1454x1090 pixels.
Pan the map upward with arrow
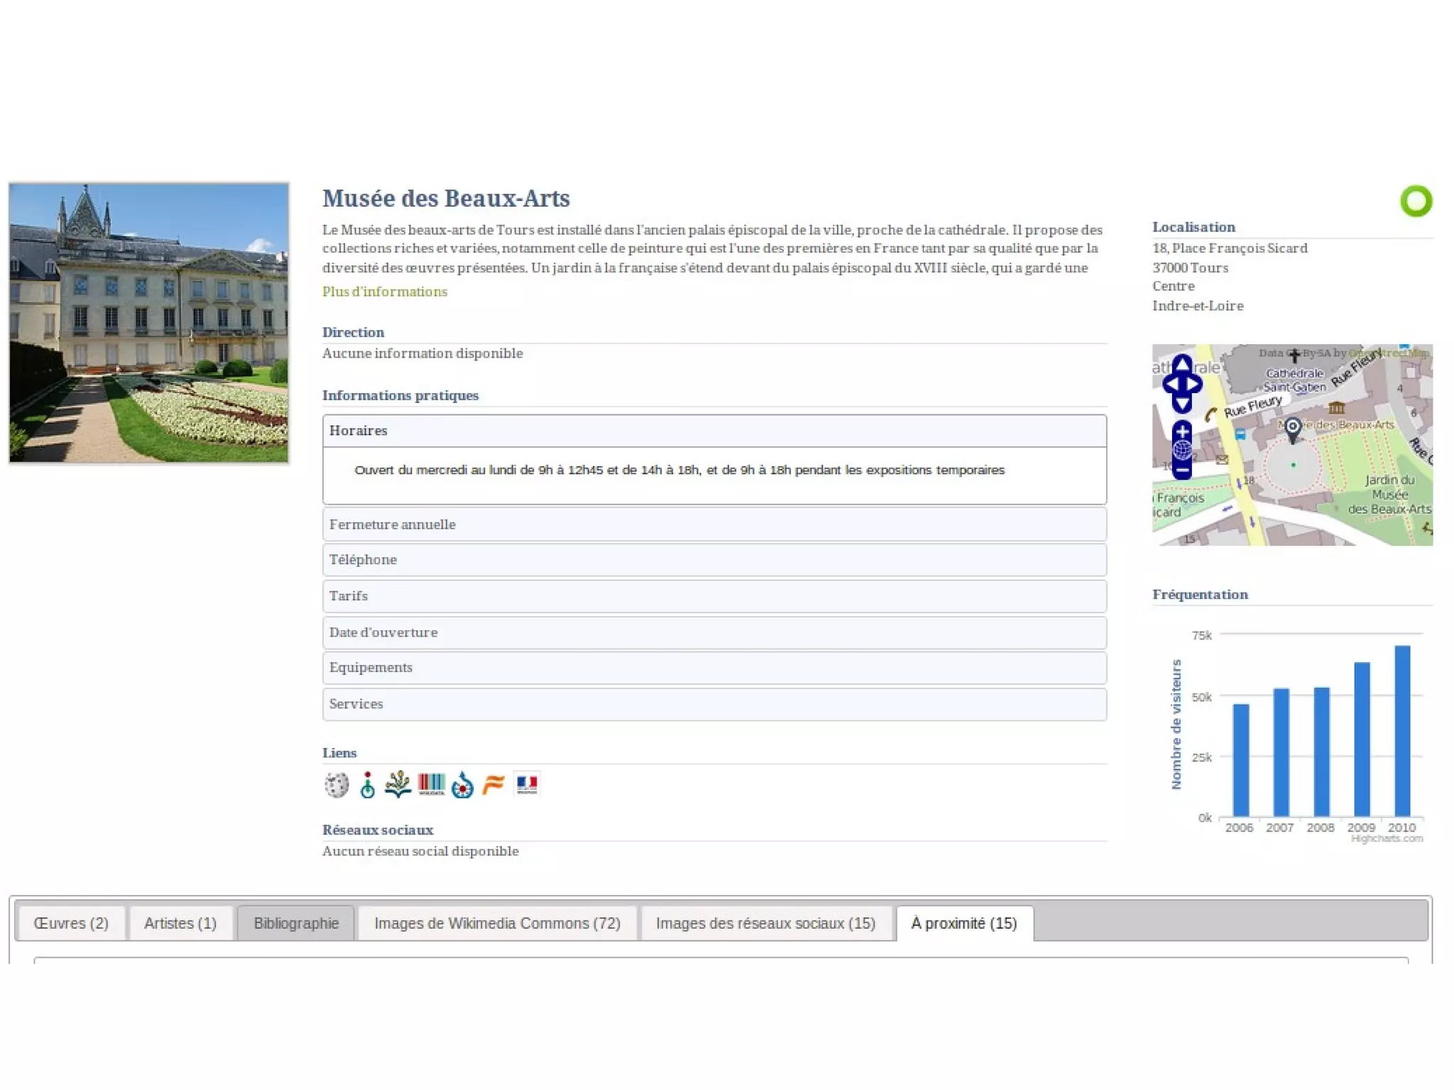pyautogui.click(x=1182, y=363)
